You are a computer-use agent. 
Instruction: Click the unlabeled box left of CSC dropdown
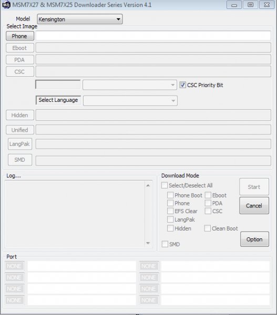pyautogui.click(x=58, y=85)
